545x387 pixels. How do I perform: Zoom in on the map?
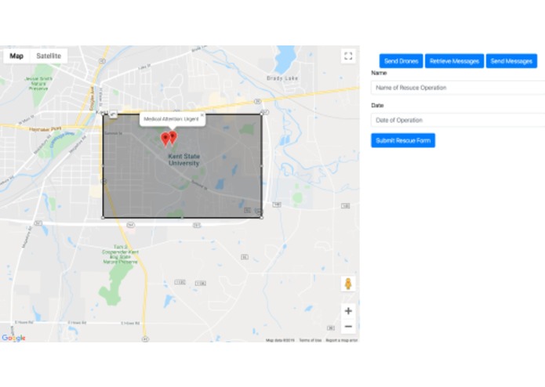click(348, 311)
